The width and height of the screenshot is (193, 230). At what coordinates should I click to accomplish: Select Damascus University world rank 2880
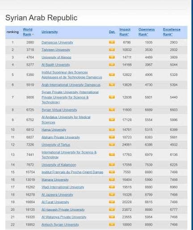(x=30, y=42)
